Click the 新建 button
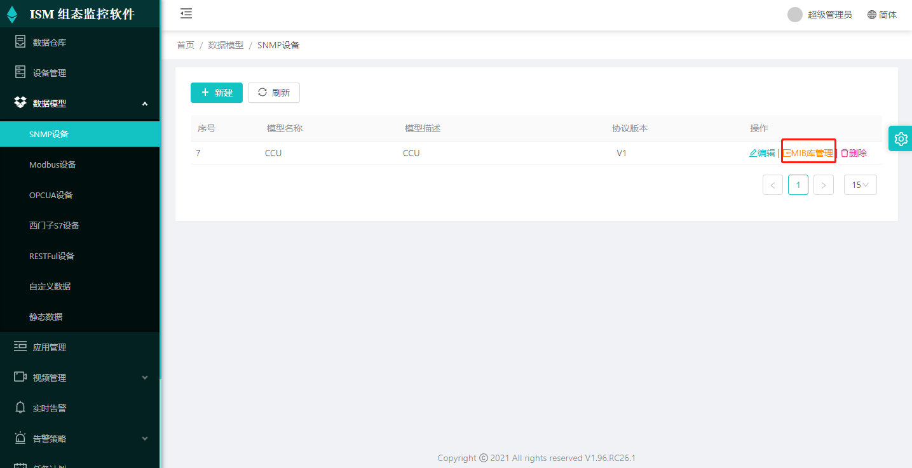 216,93
